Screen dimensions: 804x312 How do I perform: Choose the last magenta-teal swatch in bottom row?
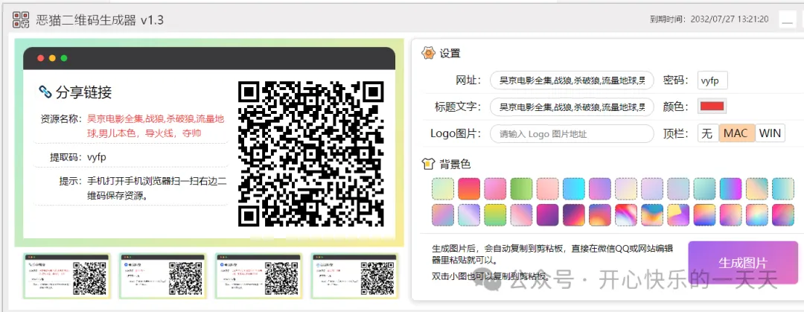point(783,215)
